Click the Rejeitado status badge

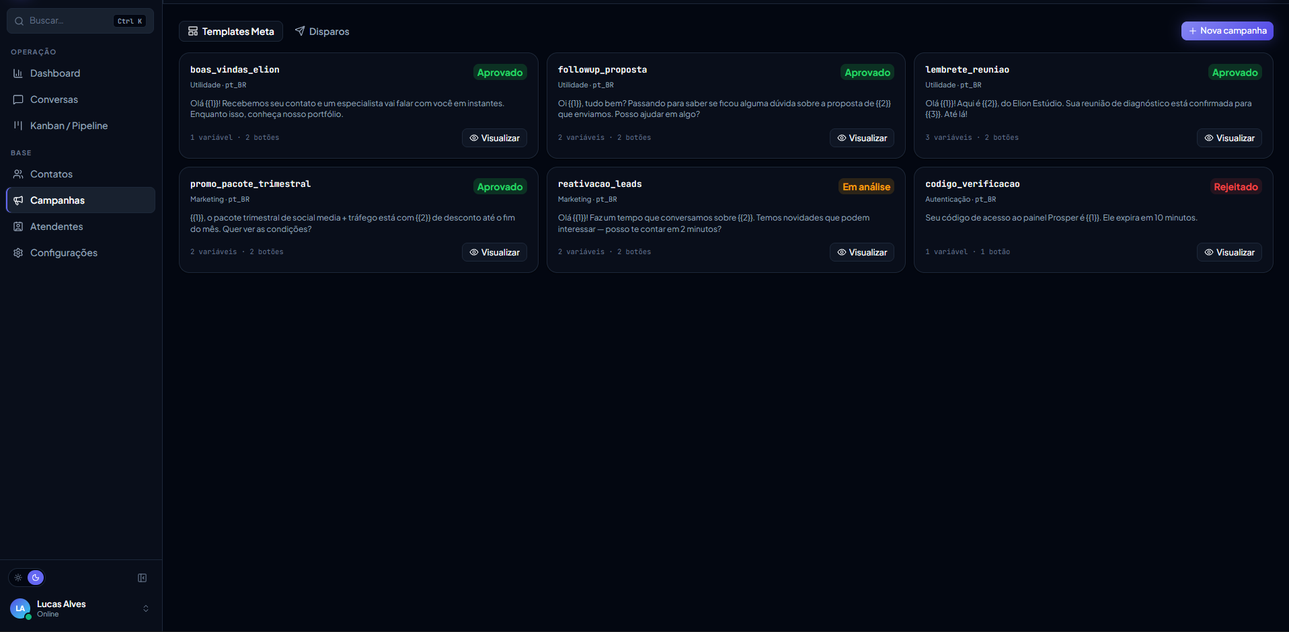pyautogui.click(x=1235, y=187)
